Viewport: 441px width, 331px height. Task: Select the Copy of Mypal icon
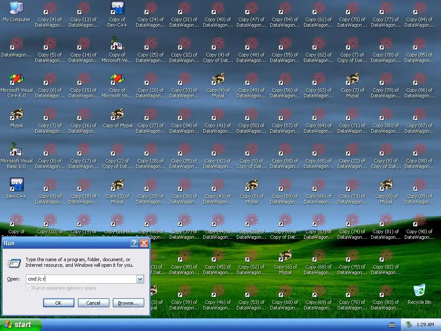click(x=117, y=118)
